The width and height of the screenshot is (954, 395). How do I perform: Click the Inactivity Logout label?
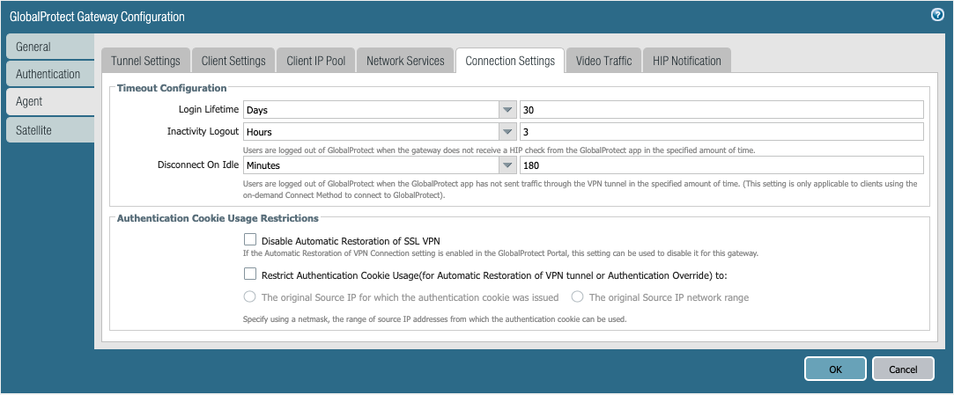203,131
